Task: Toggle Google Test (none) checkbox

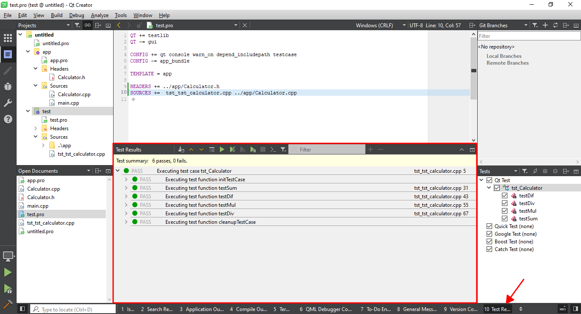Action: pyautogui.click(x=489, y=234)
